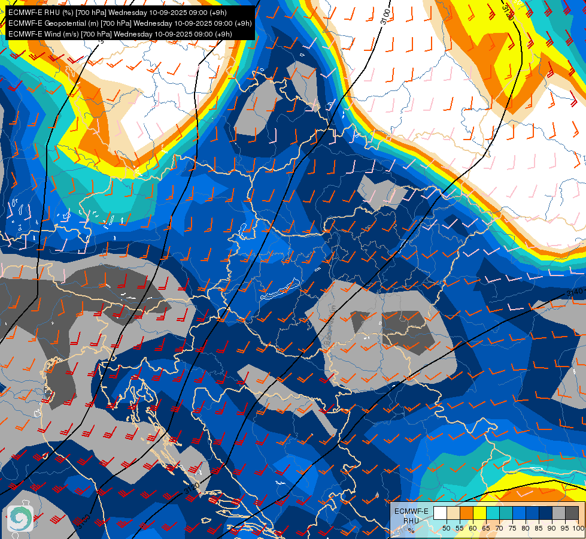The image size is (586, 539).
Task: Click the dark gray 95–100% legend swatch
Action: click(572, 513)
